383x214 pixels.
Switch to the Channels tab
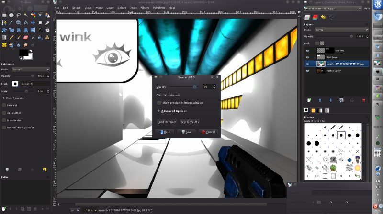click(x=315, y=17)
